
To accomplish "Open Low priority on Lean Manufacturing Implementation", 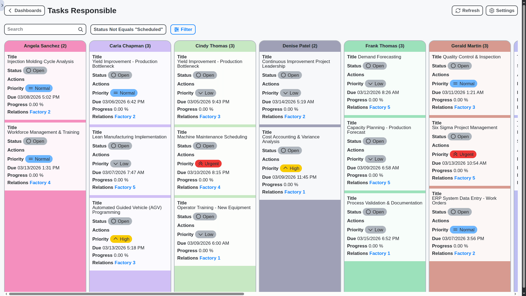I will pos(121,164).
